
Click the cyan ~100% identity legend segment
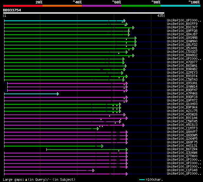180,6
